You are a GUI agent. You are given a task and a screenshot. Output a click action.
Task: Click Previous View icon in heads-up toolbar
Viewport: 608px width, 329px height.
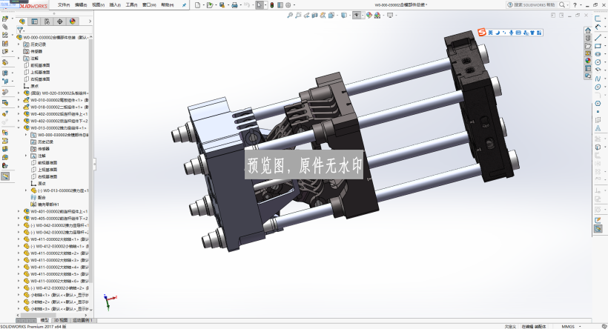[306, 15]
